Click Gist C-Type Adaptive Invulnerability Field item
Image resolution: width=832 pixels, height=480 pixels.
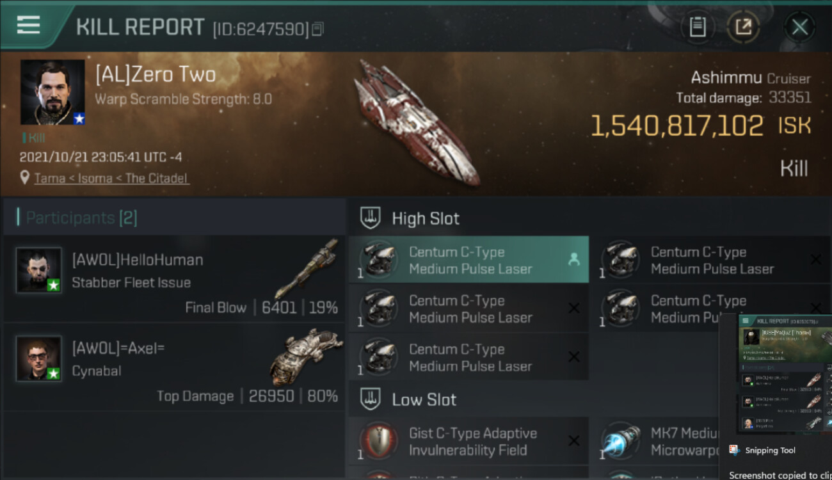(468, 442)
